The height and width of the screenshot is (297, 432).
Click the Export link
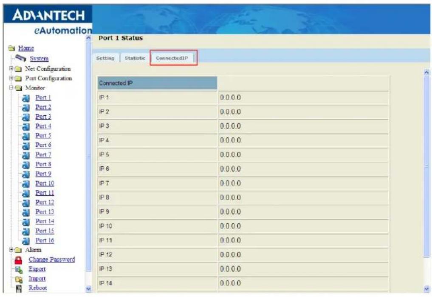tap(37, 269)
